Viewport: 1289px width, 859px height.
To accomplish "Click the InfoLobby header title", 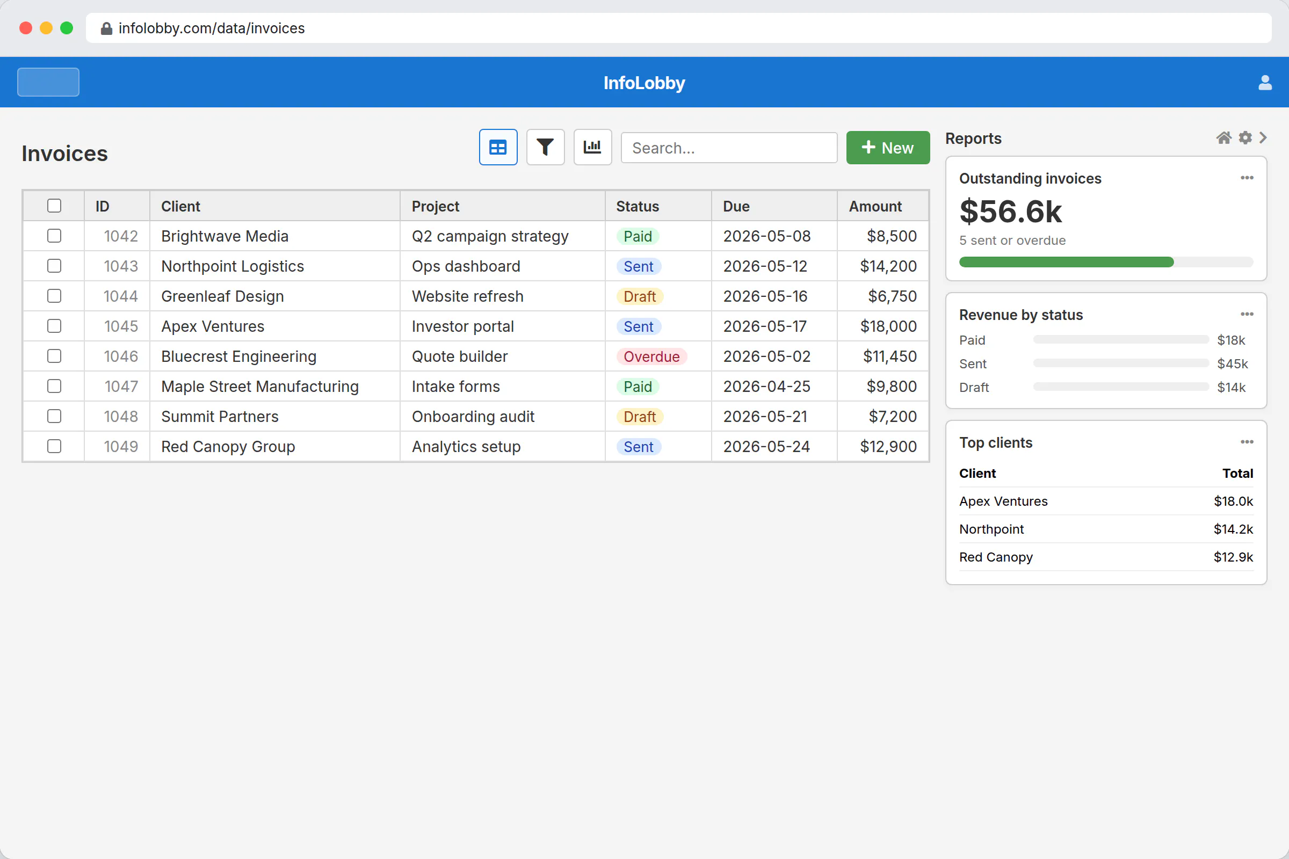I will pyautogui.click(x=644, y=83).
